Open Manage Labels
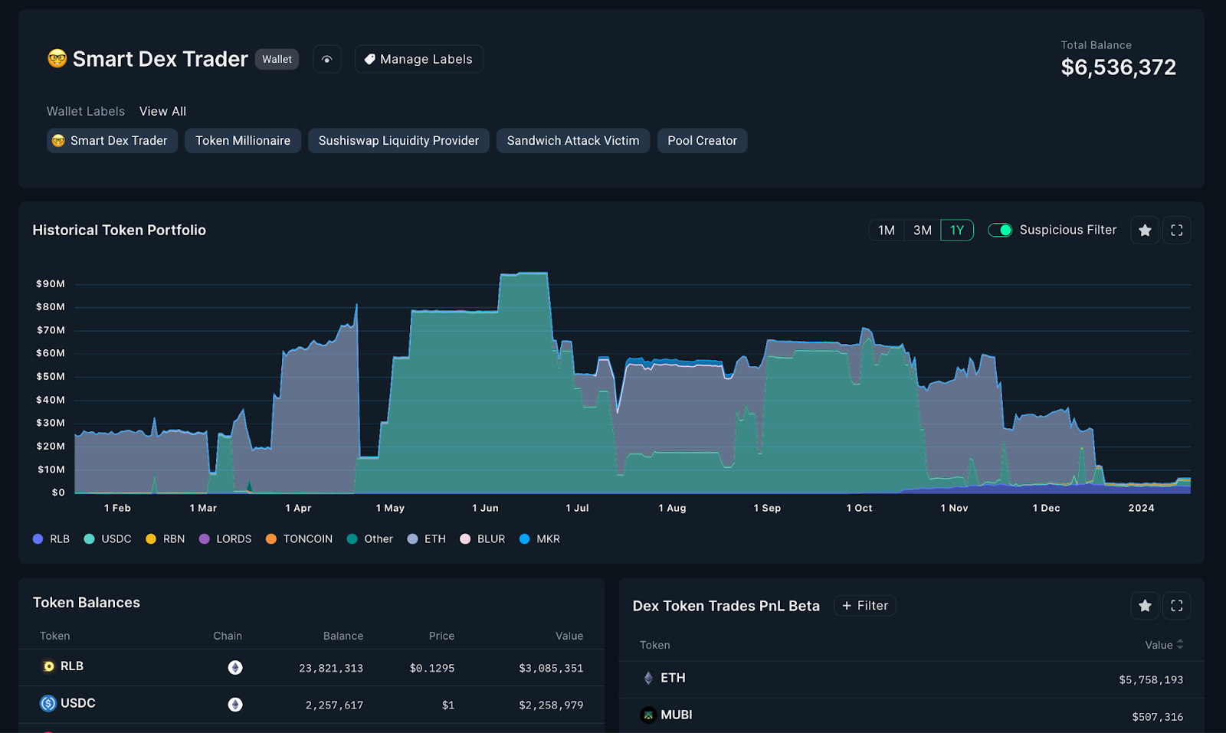Image resolution: width=1226 pixels, height=733 pixels. tap(418, 59)
